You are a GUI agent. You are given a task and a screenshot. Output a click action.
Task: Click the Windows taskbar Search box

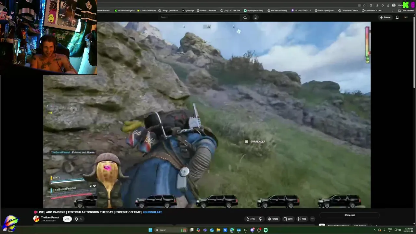pyautogui.click(x=170, y=230)
